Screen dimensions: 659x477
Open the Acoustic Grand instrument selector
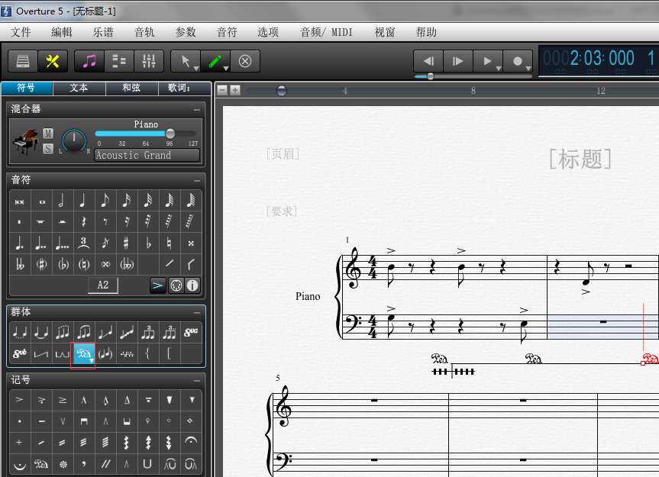pos(147,155)
